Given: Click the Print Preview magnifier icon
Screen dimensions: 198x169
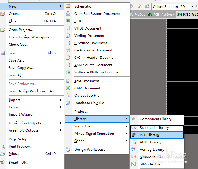Looking at the screenshot, I should point(3,147).
